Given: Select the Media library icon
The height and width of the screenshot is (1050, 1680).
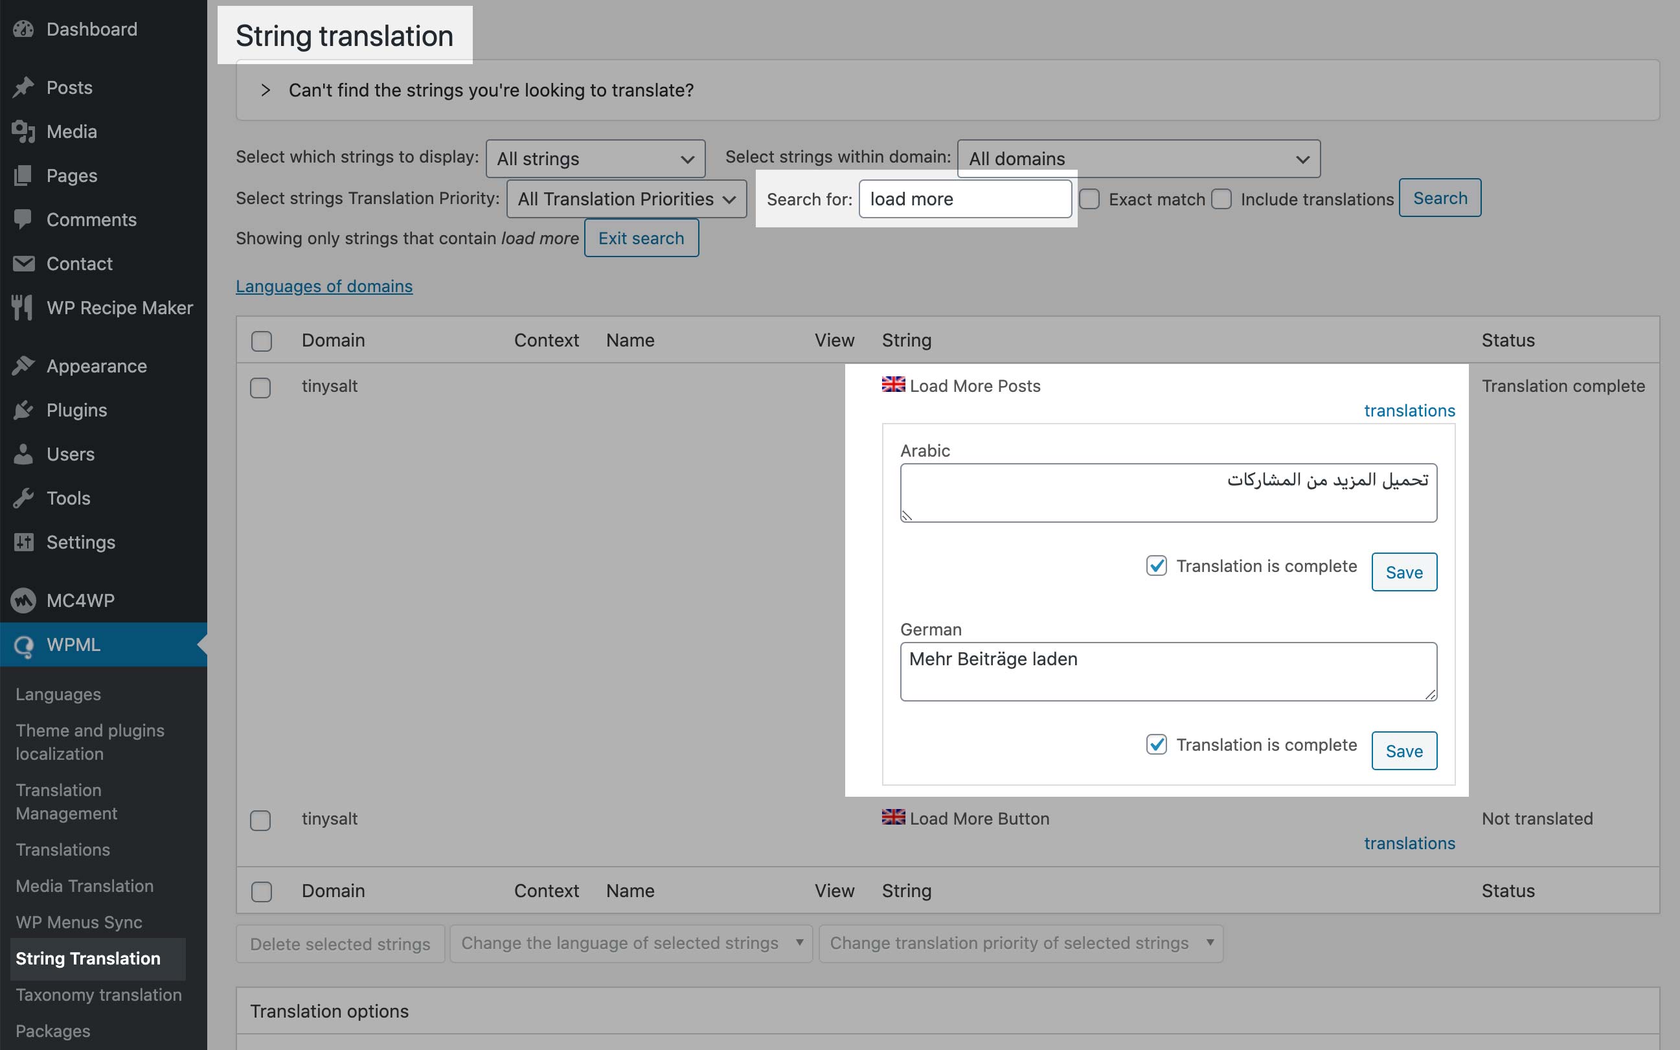Looking at the screenshot, I should (23, 131).
